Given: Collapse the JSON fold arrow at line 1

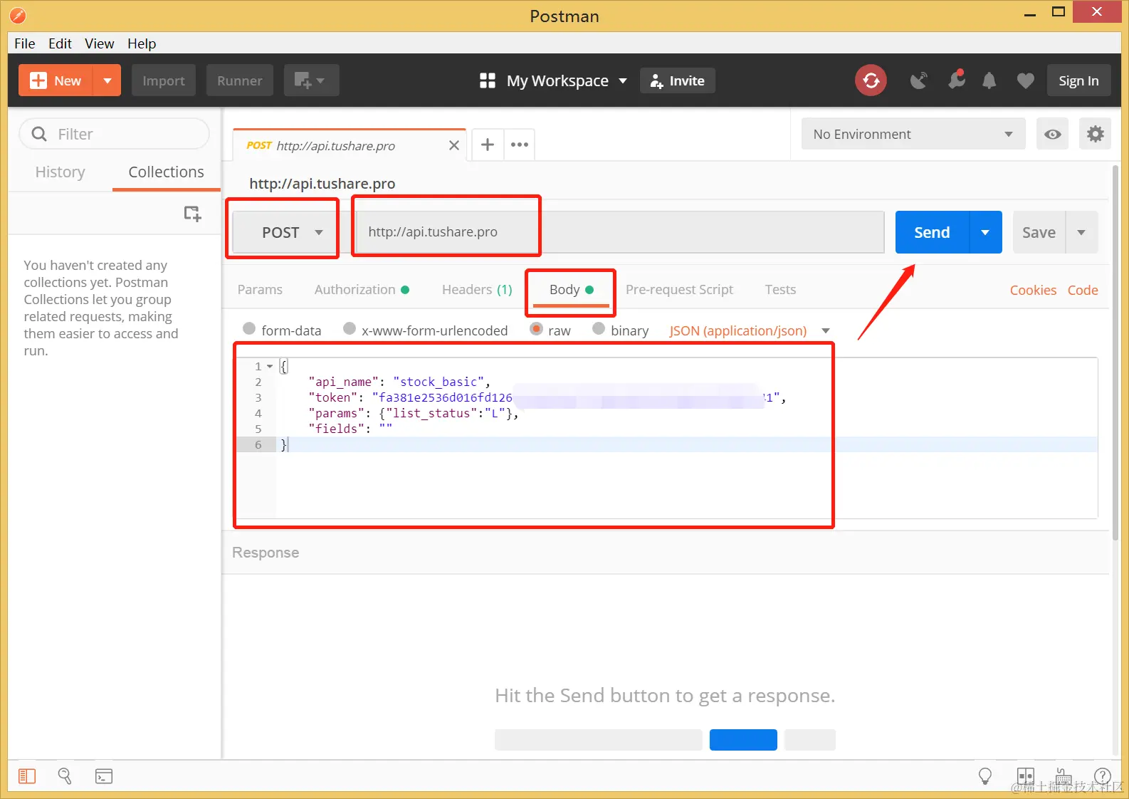Looking at the screenshot, I should (270, 366).
